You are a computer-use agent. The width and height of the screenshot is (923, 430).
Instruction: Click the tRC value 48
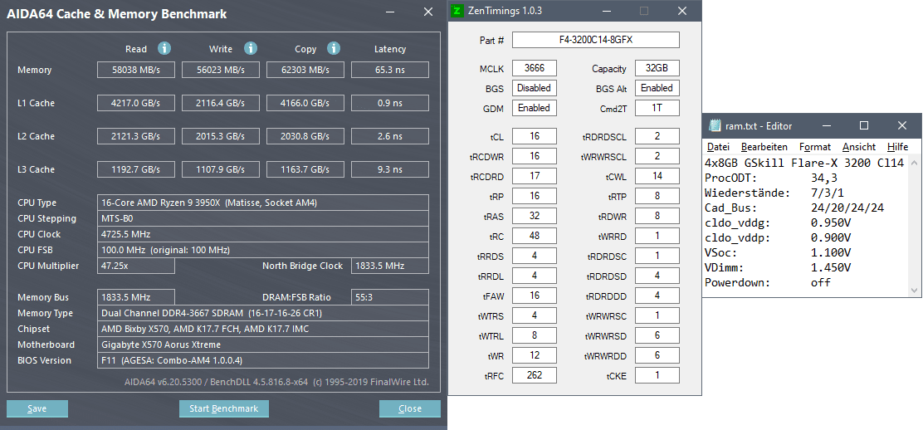click(x=535, y=236)
